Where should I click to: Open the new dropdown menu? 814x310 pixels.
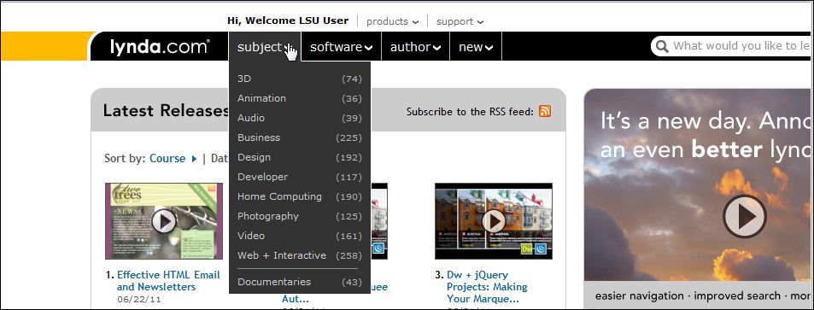476,47
